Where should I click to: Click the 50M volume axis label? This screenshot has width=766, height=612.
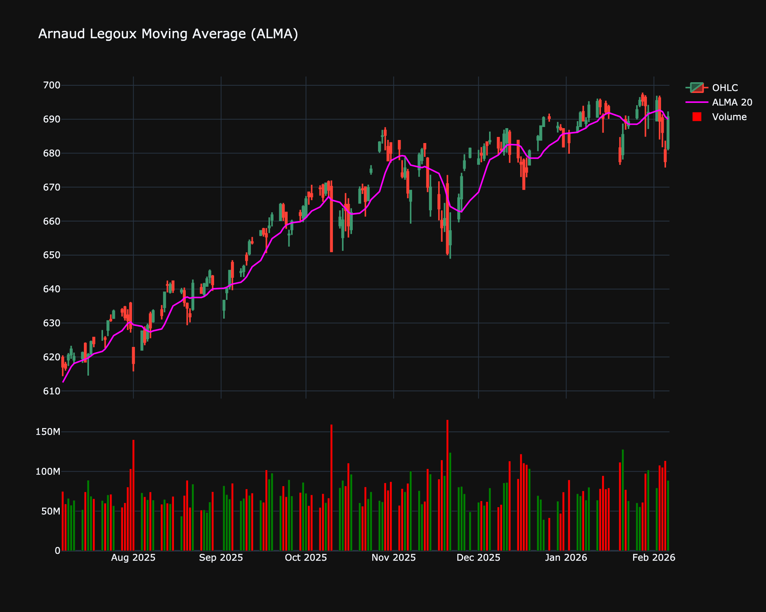pyautogui.click(x=50, y=511)
